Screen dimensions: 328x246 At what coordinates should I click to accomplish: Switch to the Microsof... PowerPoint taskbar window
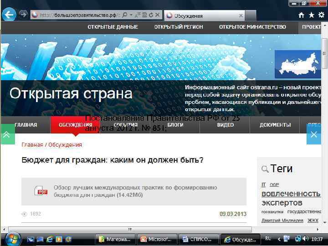pos(157,239)
